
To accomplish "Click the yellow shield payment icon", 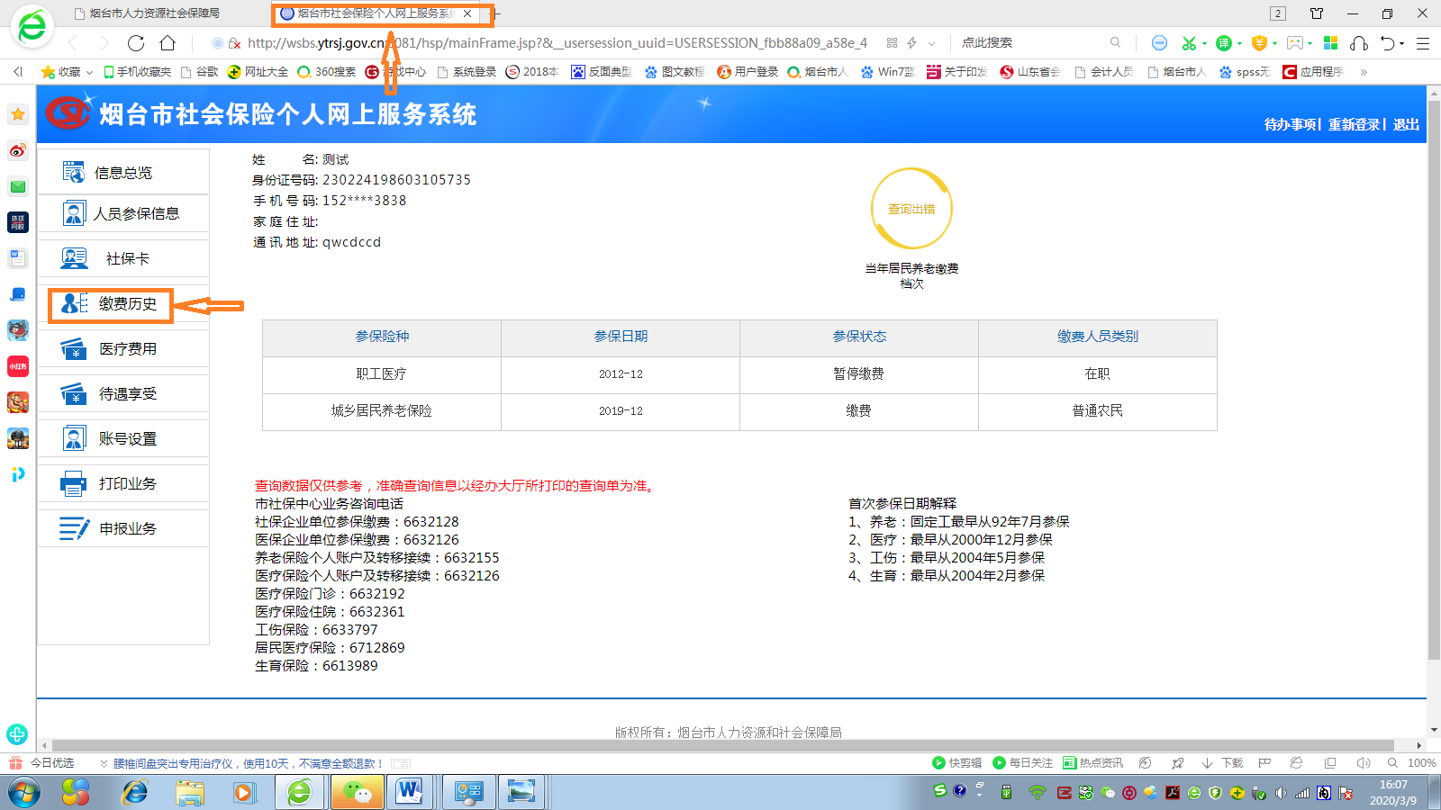I will pos(1259,43).
